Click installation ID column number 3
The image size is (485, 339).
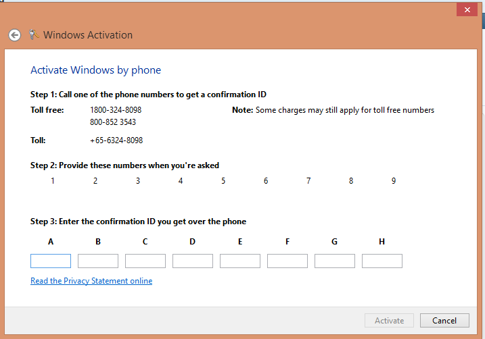click(x=138, y=180)
